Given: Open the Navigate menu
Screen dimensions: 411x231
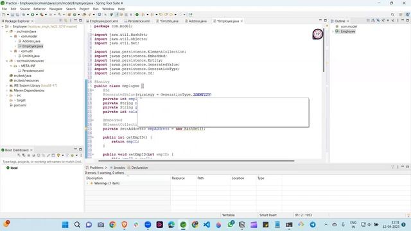Looking at the screenshot, I should (56, 9).
